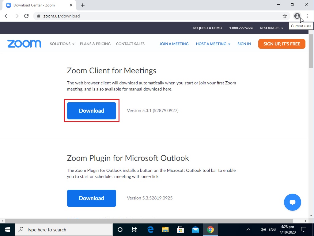Open PLANS & PRICING menu item

click(x=95, y=44)
